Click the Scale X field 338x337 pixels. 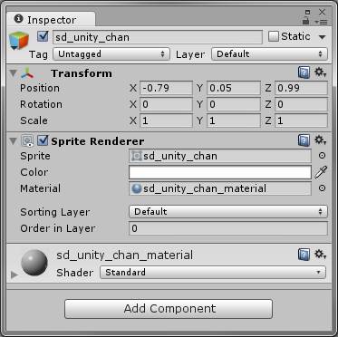(x=166, y=120)
